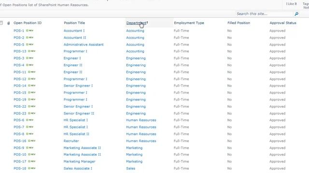Click Marketing department in POS-9 row
The height and width of the screenshot is (173, 309).
pos(134,148)
